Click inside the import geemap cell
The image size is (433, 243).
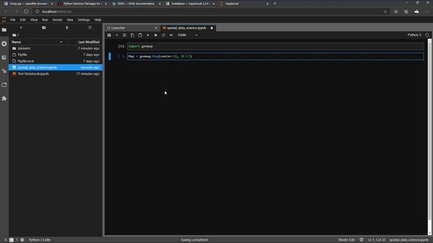(275, 47)
